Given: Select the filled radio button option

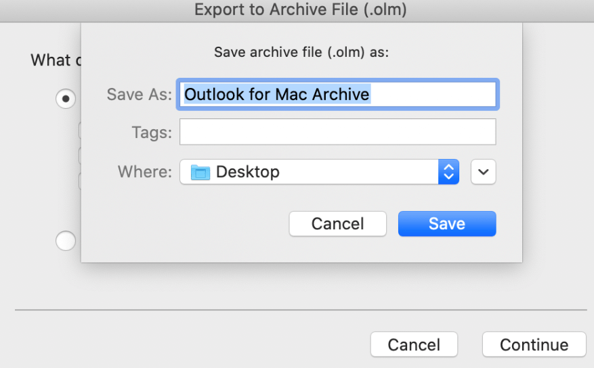Looking at the screenshot, I should 66,98.
